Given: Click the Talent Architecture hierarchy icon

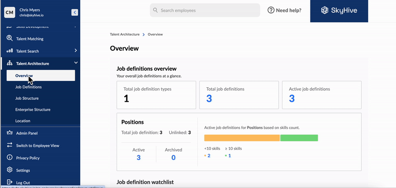Looking at the screenshot, I should tap(9, 63).
